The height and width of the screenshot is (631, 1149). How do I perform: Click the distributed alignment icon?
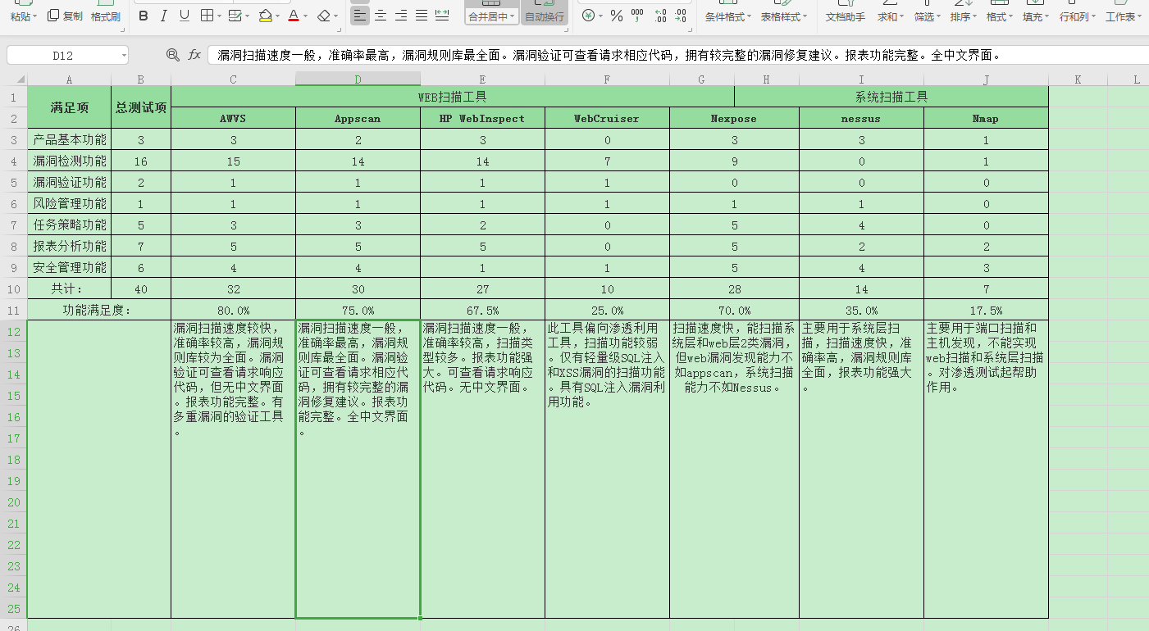[x=442, y=16]
